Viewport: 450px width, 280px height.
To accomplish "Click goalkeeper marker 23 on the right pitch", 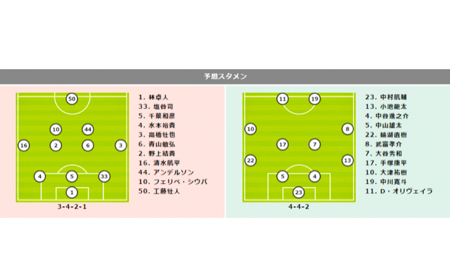I will (x=299, y=192).
